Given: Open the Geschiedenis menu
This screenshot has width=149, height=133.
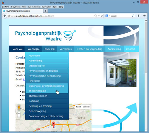Looking at the screenshot, I should tap(34, 7).
